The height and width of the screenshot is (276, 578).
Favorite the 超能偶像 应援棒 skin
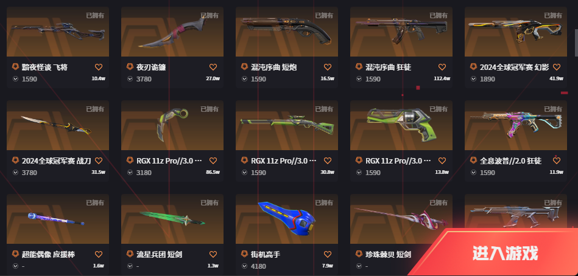click(99, 254)
